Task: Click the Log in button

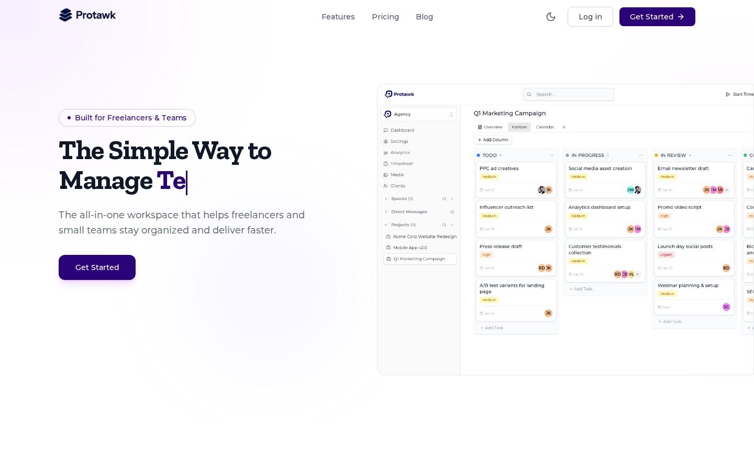Action: click(x=590, y=17)
